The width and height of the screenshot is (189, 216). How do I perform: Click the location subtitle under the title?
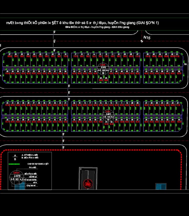point(97,27)
